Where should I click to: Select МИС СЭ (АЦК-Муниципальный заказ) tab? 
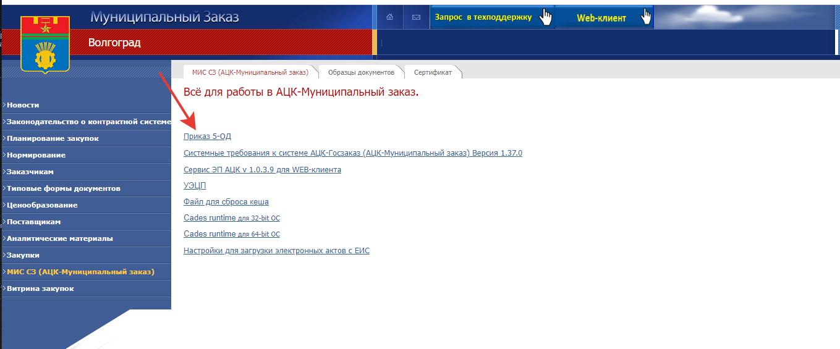250,72
